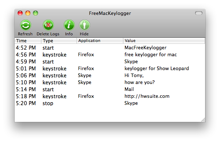Click the green zoom window button
Viewport: 220px width, 142px height.
[x=36, y=13]
